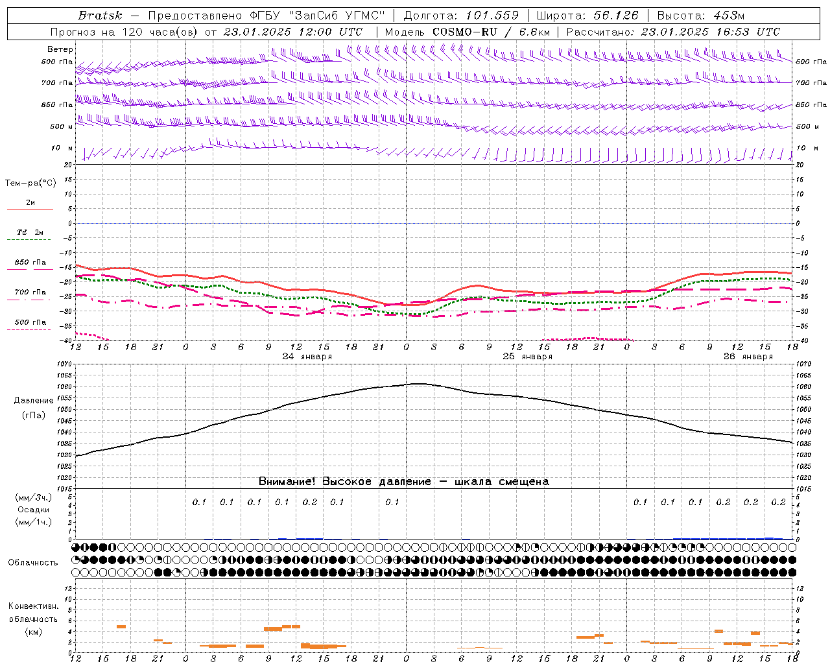The height and width of the screenshot is (664, 830).
Task: Select forecast start time 23.01.2025 12:00 UTC
Action: coord(292,32)
